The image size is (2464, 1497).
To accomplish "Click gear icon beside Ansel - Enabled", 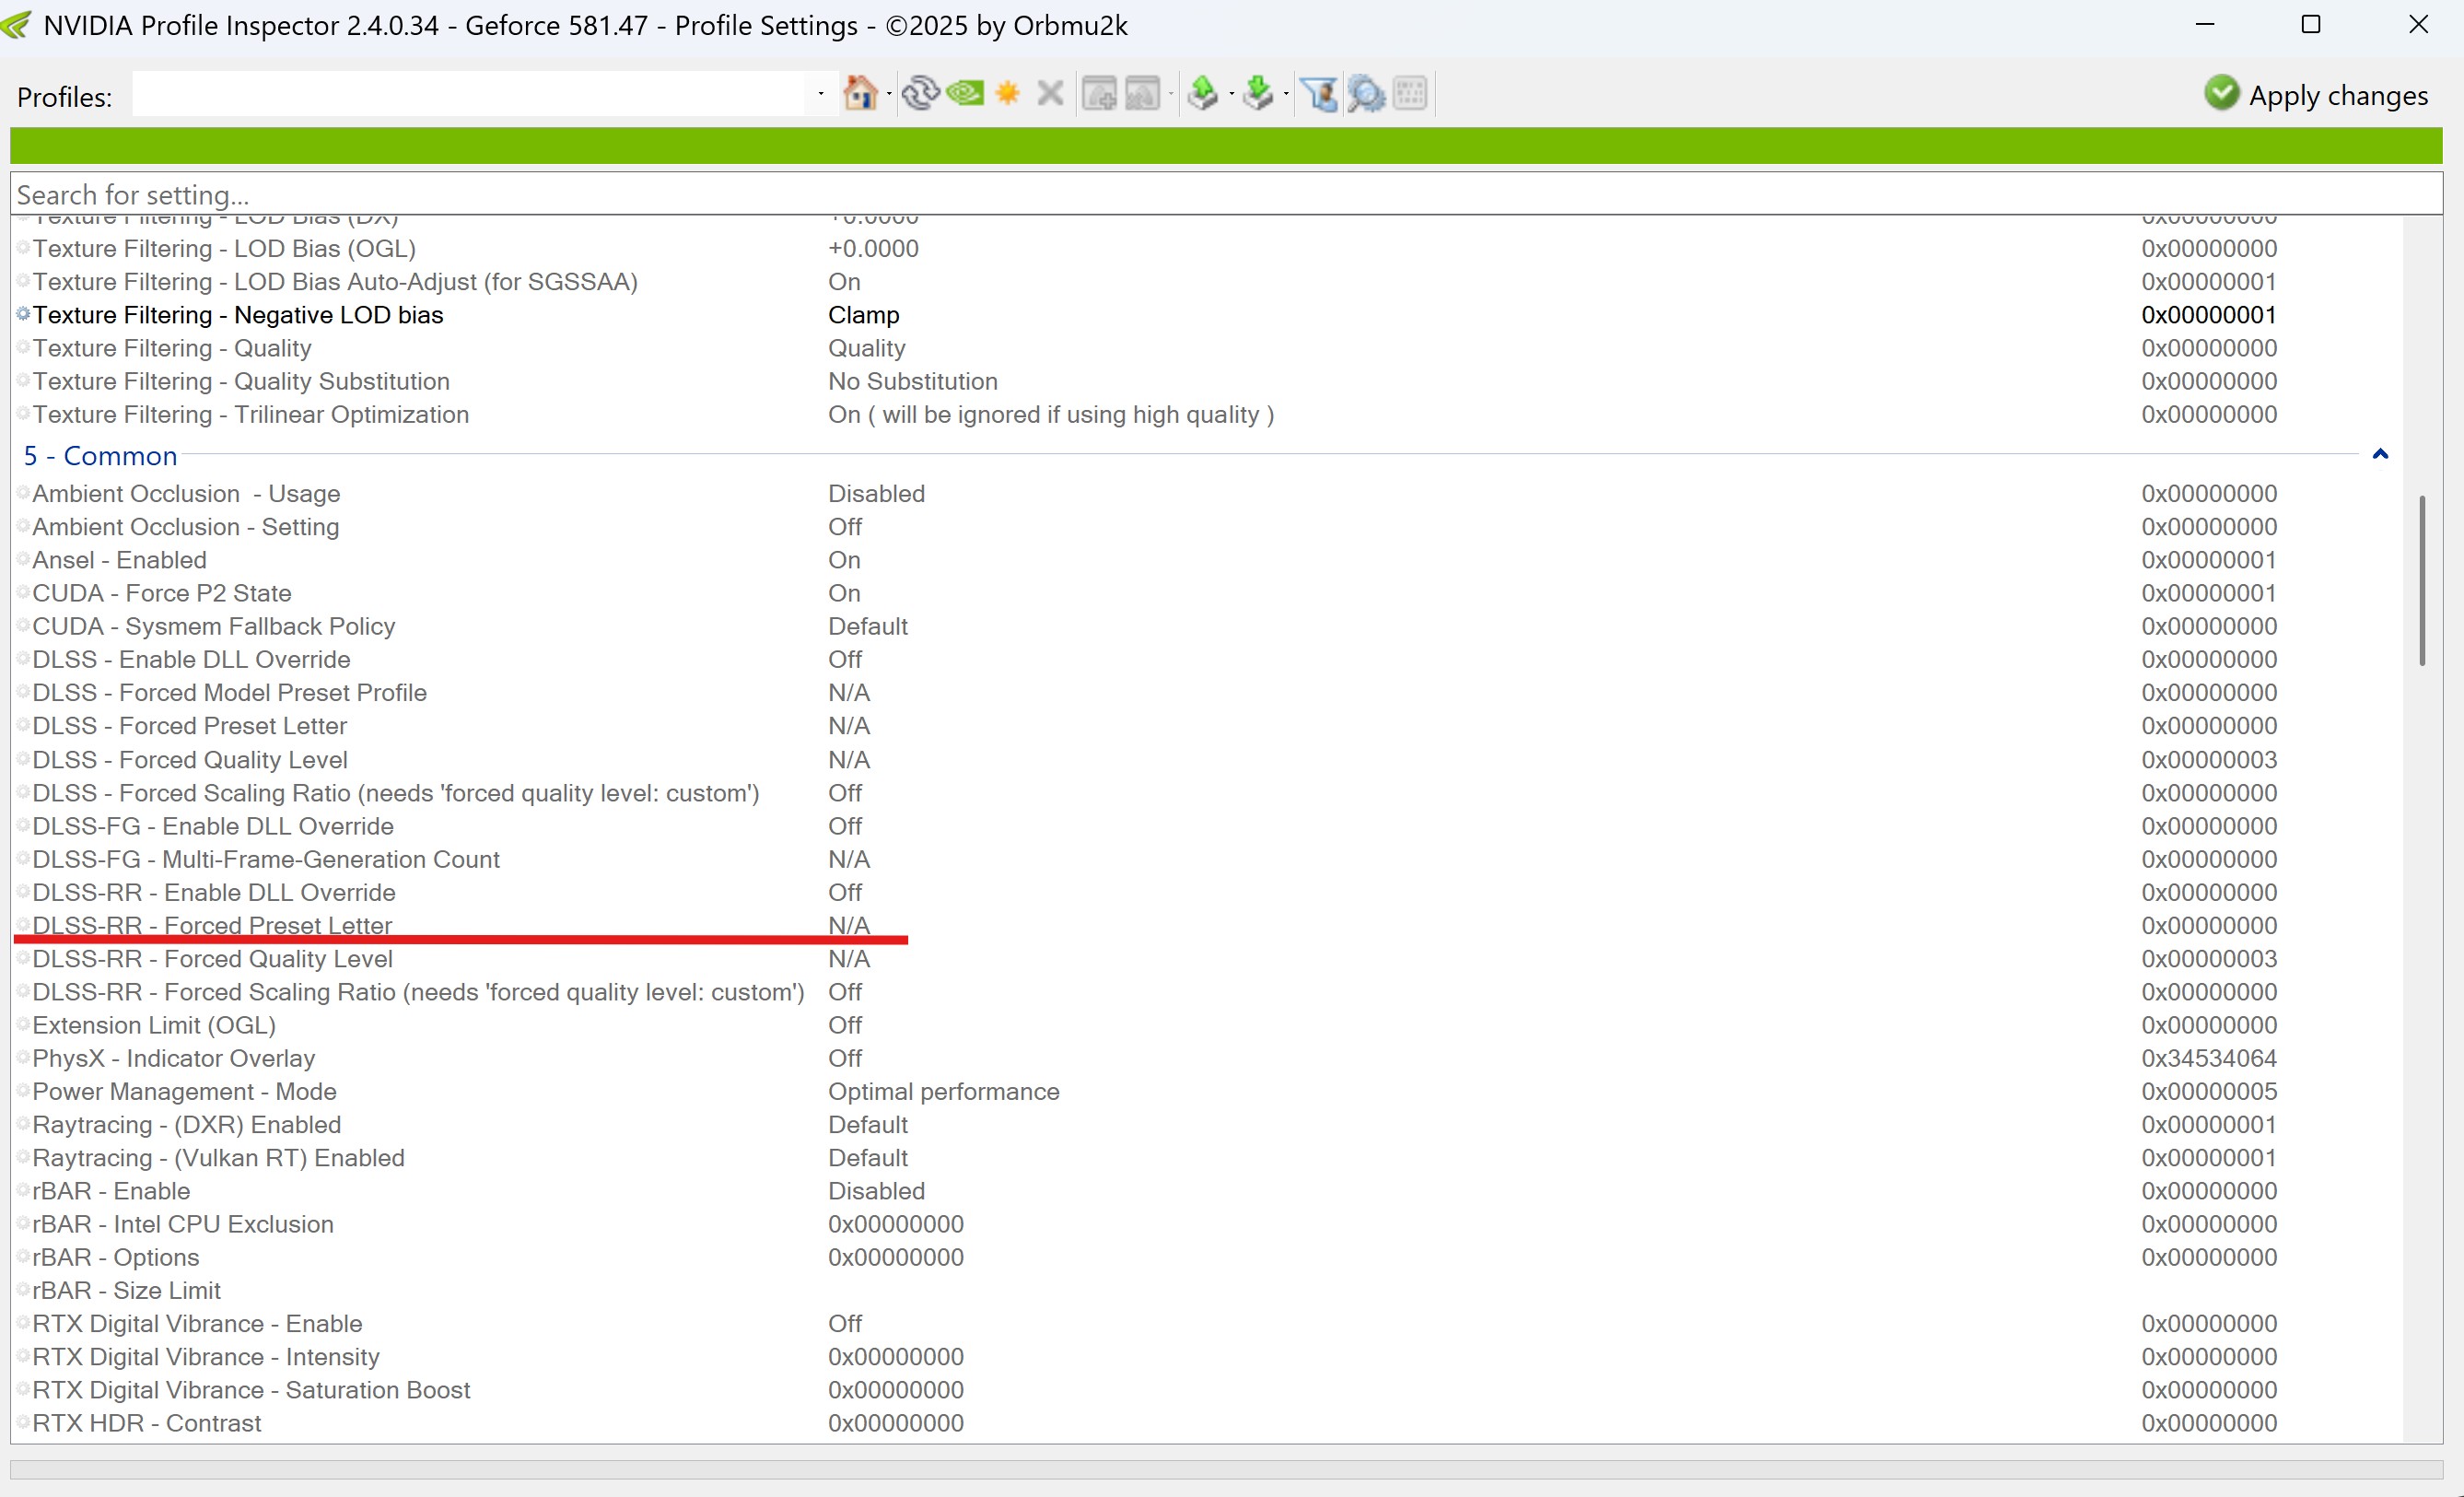I will tap(23, 559).
